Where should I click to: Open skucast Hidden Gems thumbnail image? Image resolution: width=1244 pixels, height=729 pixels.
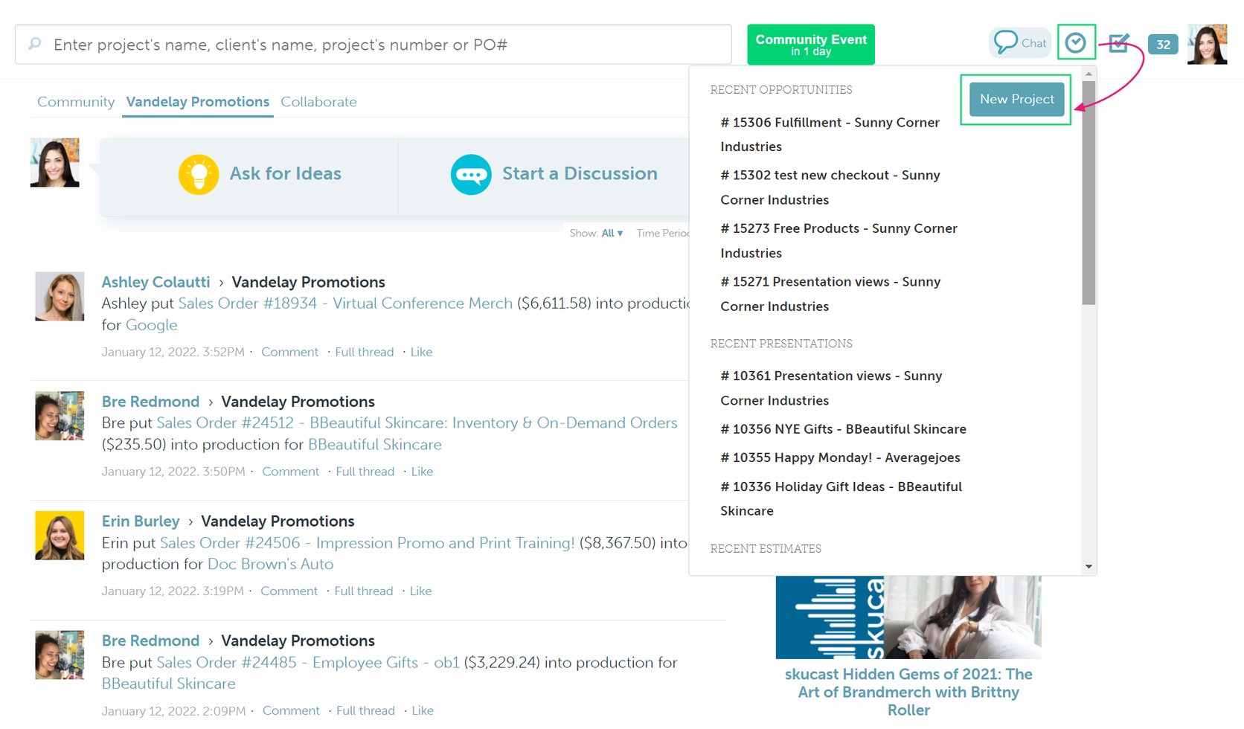coord(908,617)
